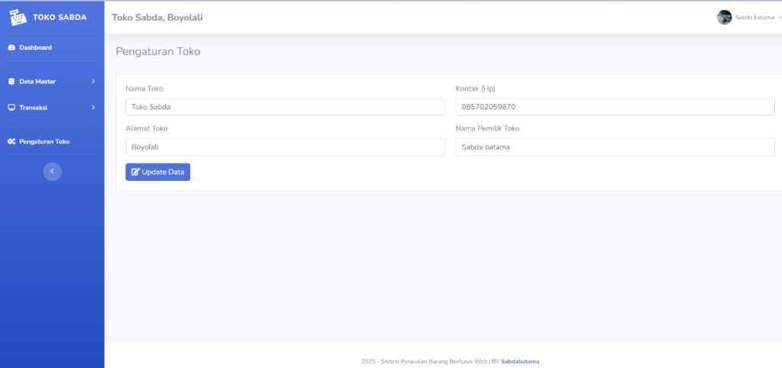Click the Nama Toko input field

tap(285, 107)
